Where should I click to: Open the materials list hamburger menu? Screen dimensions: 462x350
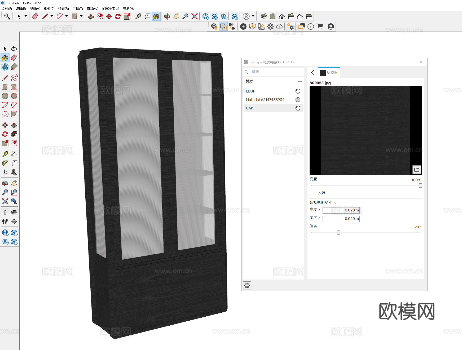[300, 82]
